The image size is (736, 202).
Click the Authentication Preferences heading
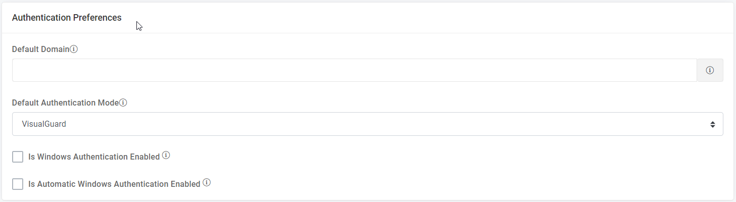[67, 18]
